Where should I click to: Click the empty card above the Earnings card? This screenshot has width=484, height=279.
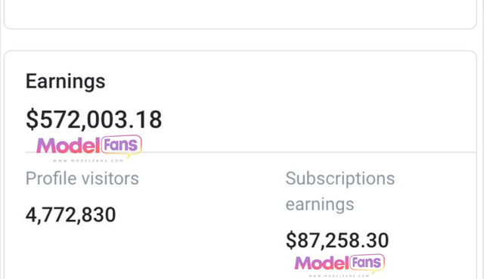pyautogui.click(x=240, y=14)
